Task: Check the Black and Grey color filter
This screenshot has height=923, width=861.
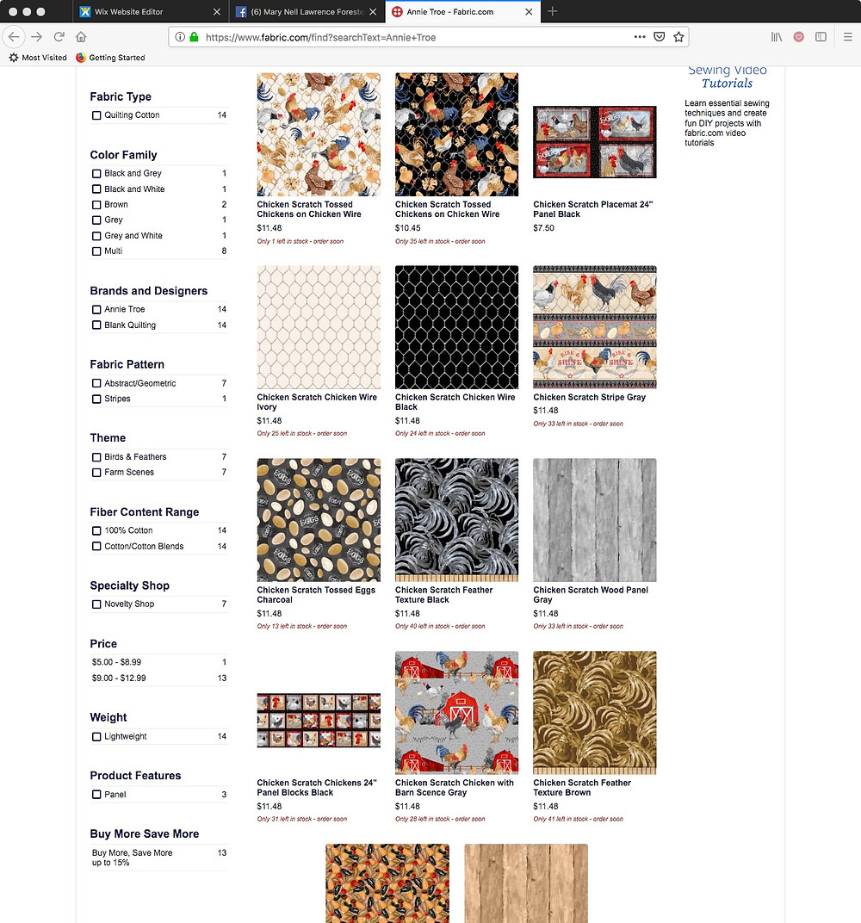Action: coord(96,174)
